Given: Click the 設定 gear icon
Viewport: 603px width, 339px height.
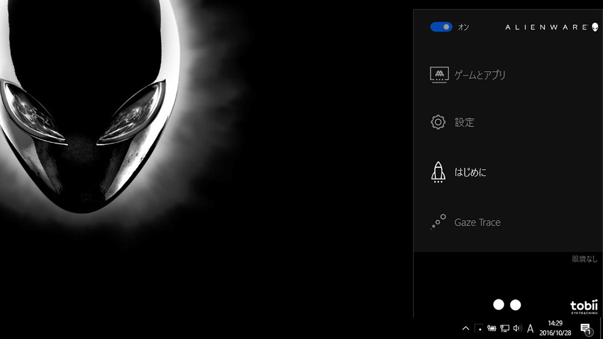Looking at the screenshot, I should (438, 122).
